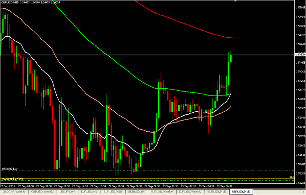Click the red moving average line
306x195 pixels.
tap(184, 23)
